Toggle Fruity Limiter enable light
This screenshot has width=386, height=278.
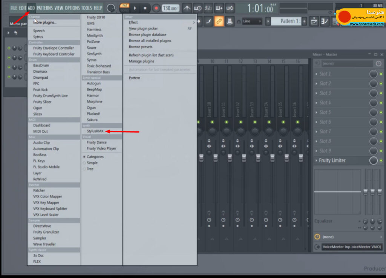pyautogui.click(x=381, y=160)
